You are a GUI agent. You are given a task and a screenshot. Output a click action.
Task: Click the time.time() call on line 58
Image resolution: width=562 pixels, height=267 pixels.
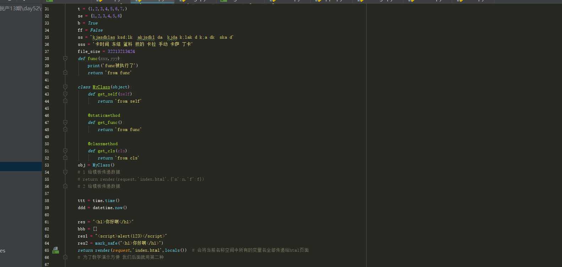(106, 201)
